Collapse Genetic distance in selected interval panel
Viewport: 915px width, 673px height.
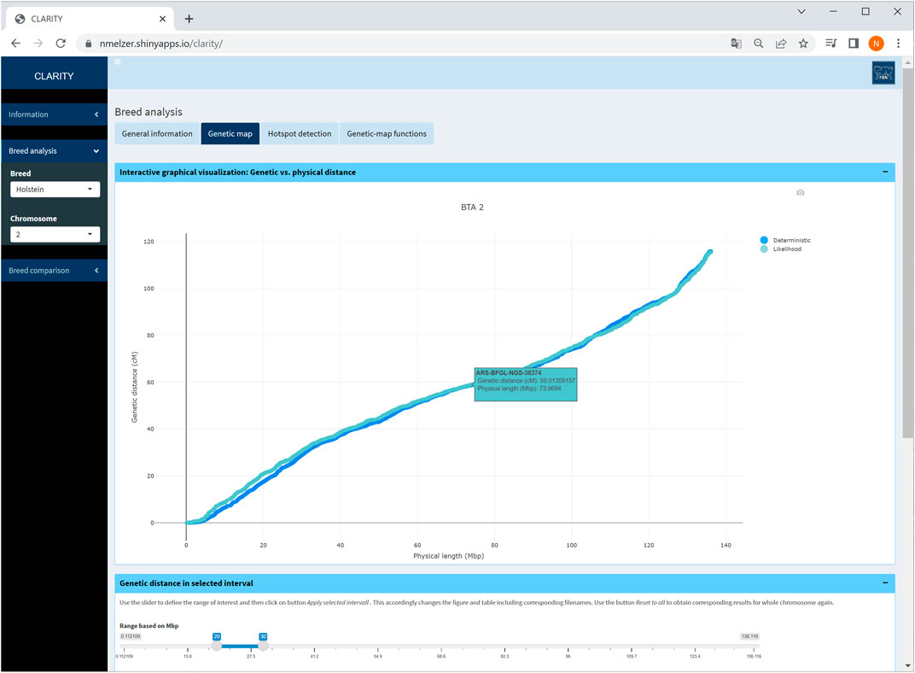885,583
